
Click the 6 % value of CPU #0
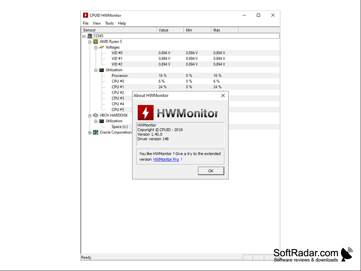click(162, 81)
